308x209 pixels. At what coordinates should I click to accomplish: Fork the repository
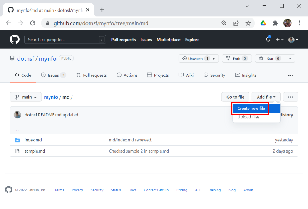point(237,58)
